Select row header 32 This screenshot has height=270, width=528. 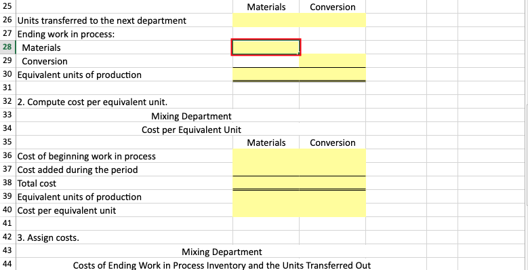(x=7, y=102)
